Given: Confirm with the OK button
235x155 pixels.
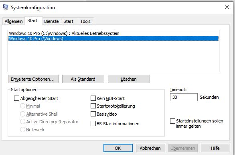Looking at the screenshot, I should coord(118,148).
